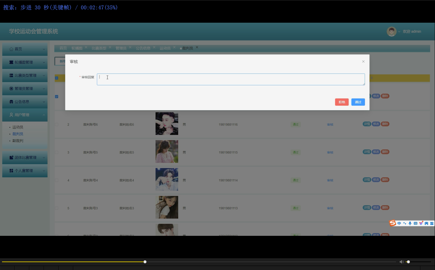Open the IME toolbox grid icon
Image resolution: width=435 pixels, height=270 pixels.
click(x=432, y=223)
